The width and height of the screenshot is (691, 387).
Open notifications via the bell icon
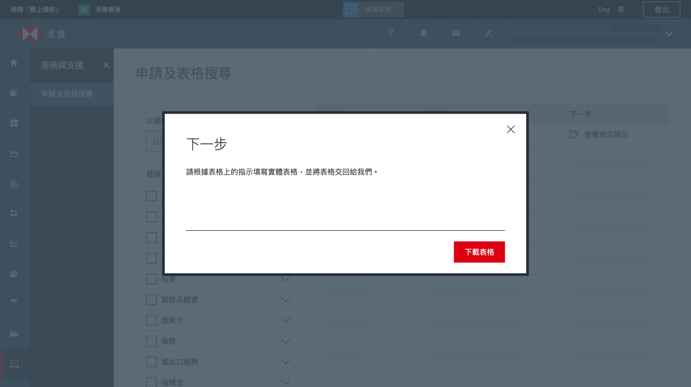click(x=422, y=34)
